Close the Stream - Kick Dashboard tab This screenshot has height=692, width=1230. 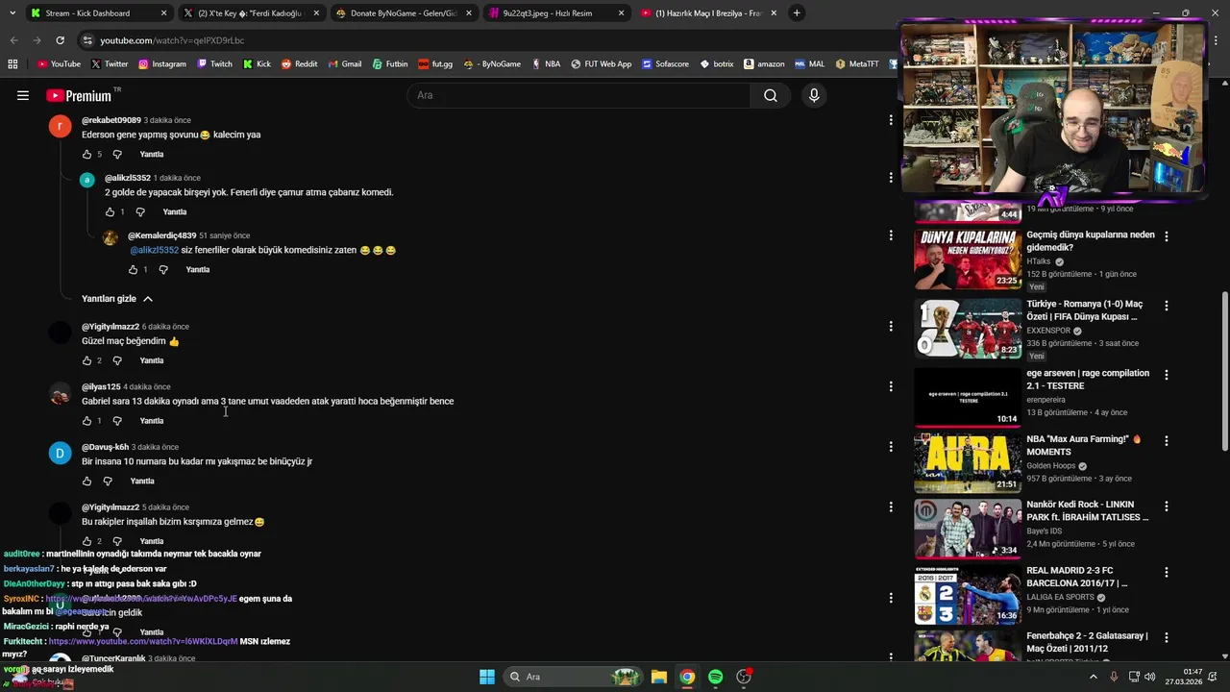pyautogui.click(x=163, y=13)
